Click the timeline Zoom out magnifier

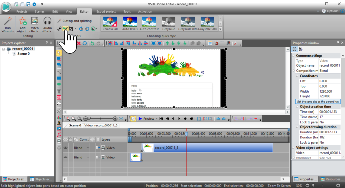click(74, 119)
